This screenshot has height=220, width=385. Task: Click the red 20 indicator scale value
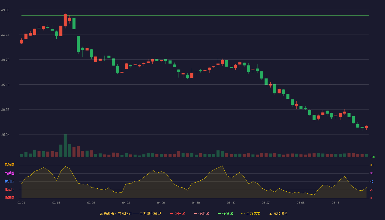coord(372,190)
